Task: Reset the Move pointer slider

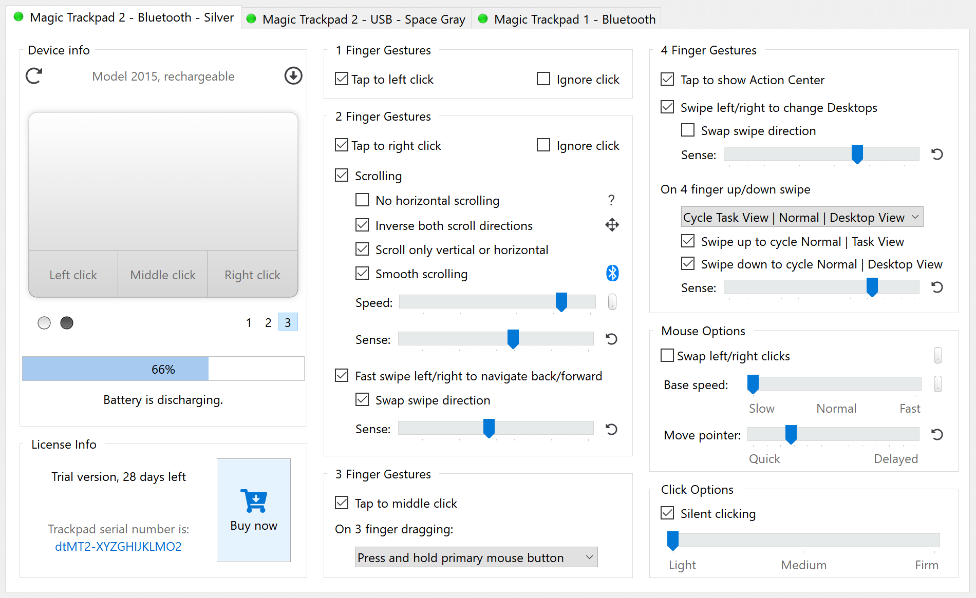Action: click(x=937, y=434)
